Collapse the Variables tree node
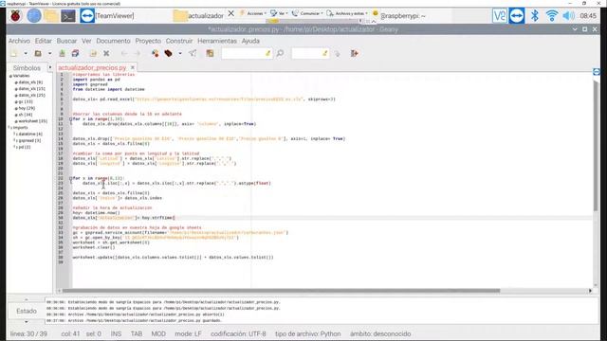The image size is (607, 341). (10, 76)
